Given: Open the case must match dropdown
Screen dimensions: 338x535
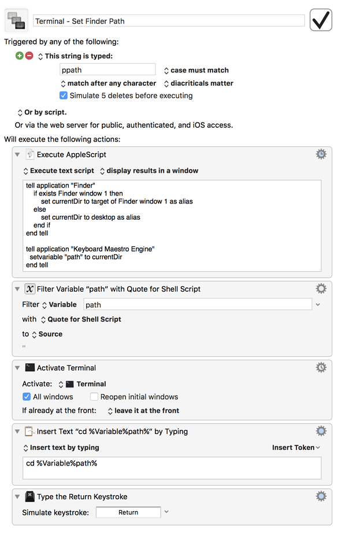Looking at the screenshot, I should (x=196, y=71).
